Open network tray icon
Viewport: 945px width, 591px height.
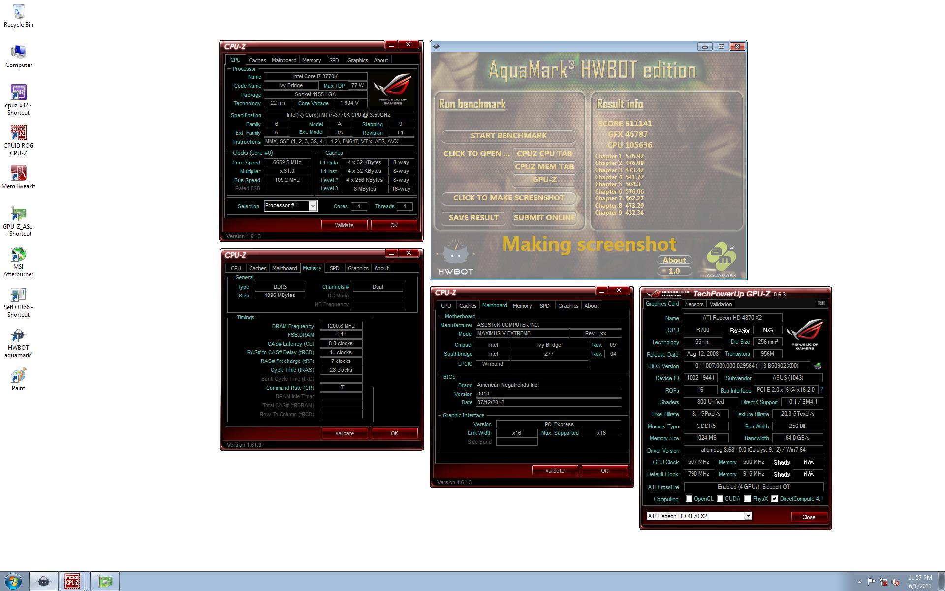(x=883, y=582)
